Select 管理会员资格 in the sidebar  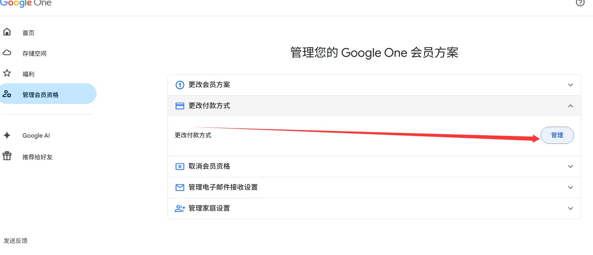(x=40, y=95)
